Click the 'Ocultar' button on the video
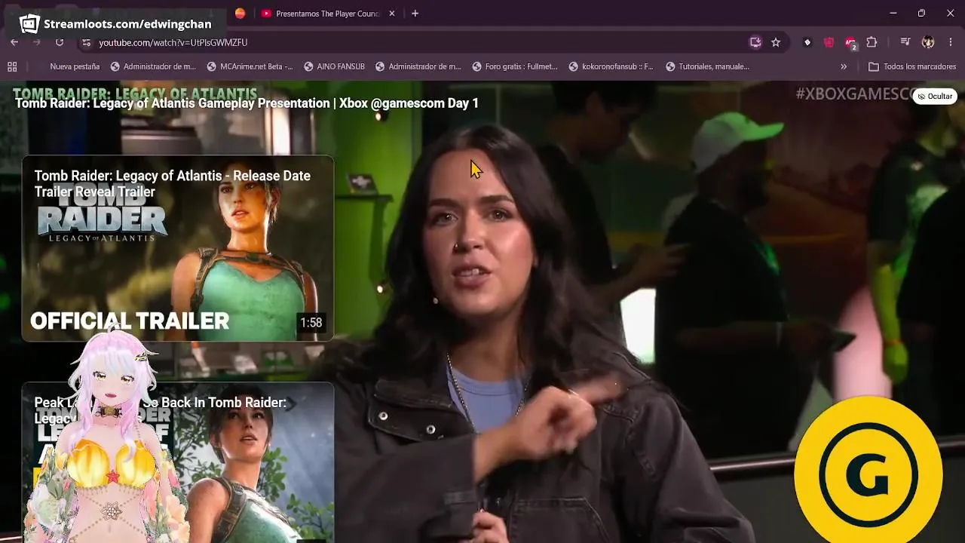 pyautogui.click(x=935, y=97)
